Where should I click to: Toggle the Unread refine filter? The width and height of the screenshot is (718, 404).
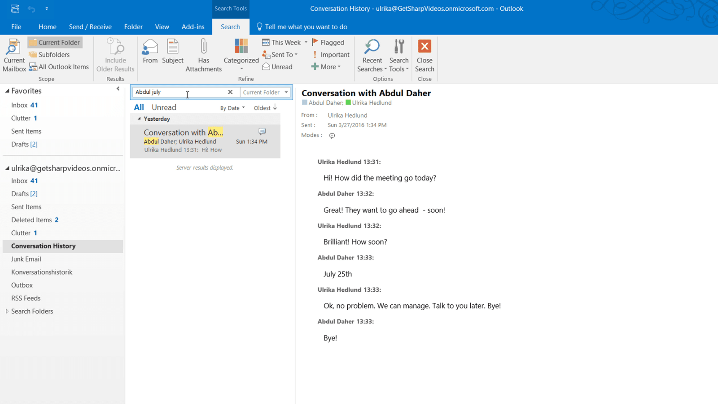pyautogui.click(x=277, y=67)
